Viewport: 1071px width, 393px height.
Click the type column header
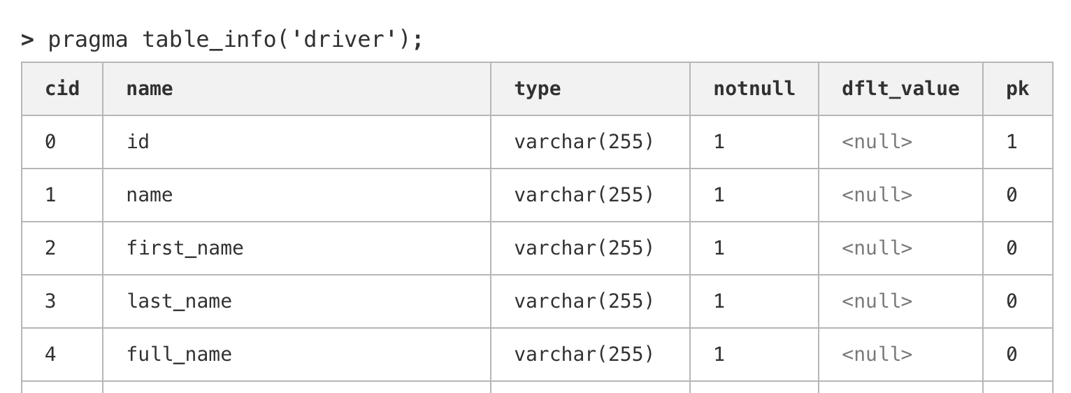tap(537, 89)
